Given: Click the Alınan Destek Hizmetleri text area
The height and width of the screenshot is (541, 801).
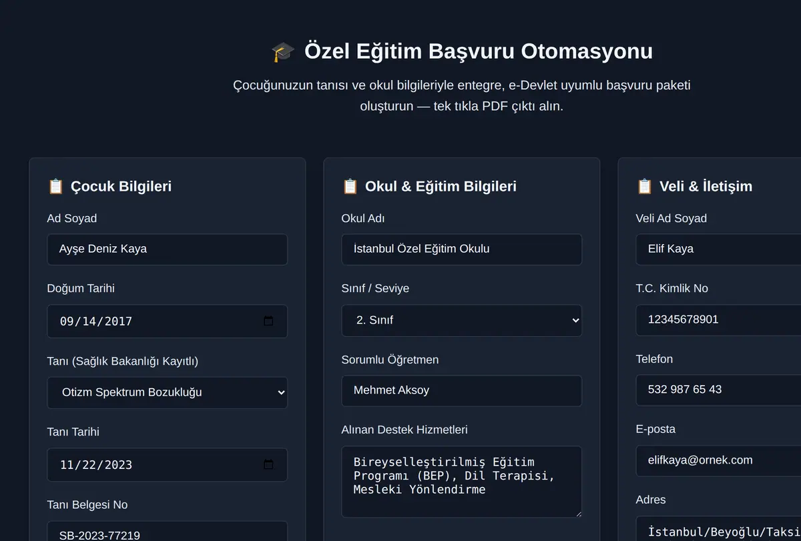Looking at the screenshot, I should pyautogui.click(x=462, y=482).
